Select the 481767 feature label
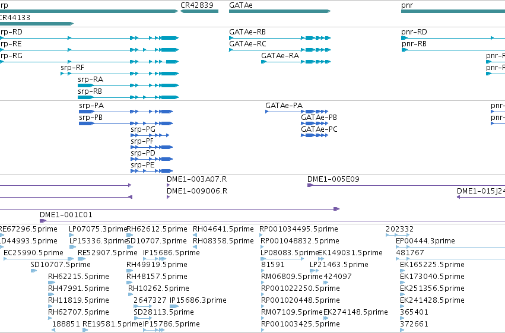 410,253
